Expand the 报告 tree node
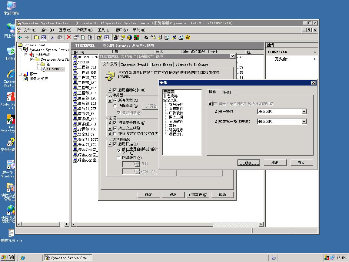 (x=20, y=74)
